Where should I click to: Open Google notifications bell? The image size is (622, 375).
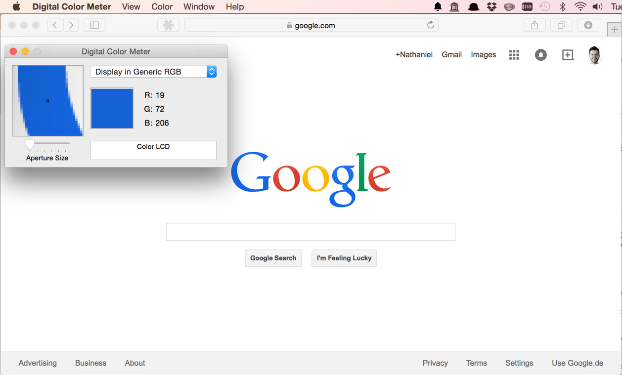click(x=541, y=55)
